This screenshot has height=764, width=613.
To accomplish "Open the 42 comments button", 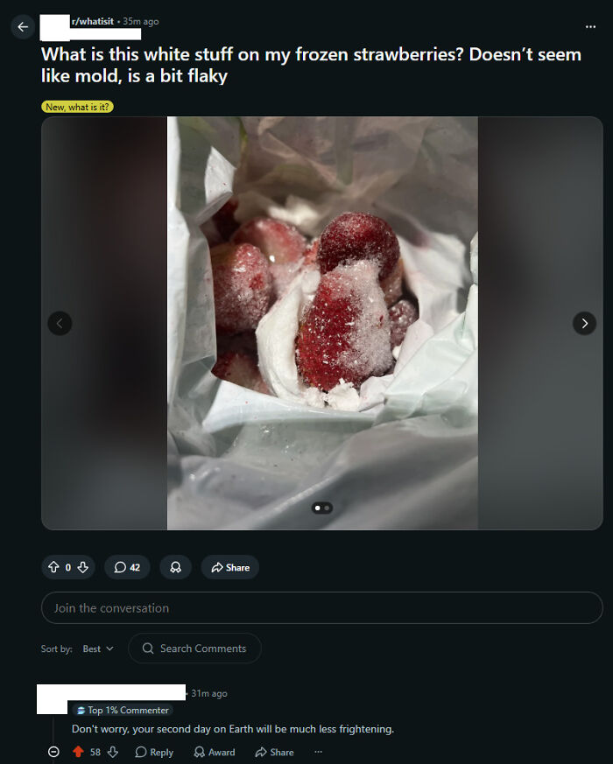I will click(x=127, y=567).
